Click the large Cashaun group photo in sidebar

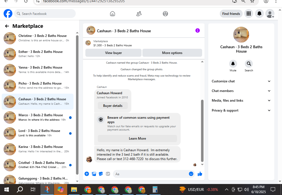pyautogui.click(x=241, y=35)
